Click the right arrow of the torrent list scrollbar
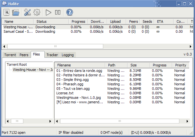 tap(191, 47)
